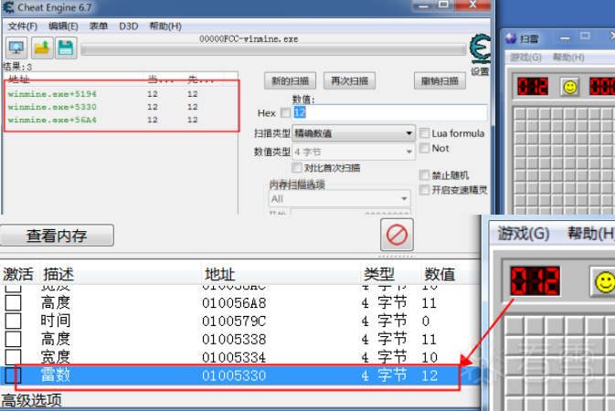
Task: Click 高级选项 at the bottom
Action: pyautogui.click(x=31, y=400)
